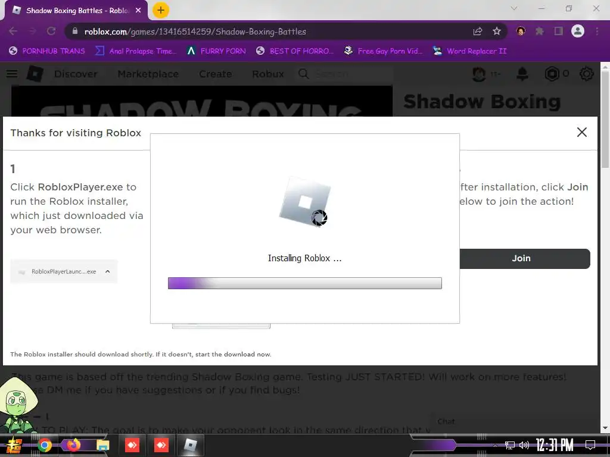
Task: Open the Robux balance icon
Action: (x=552, y=74)
